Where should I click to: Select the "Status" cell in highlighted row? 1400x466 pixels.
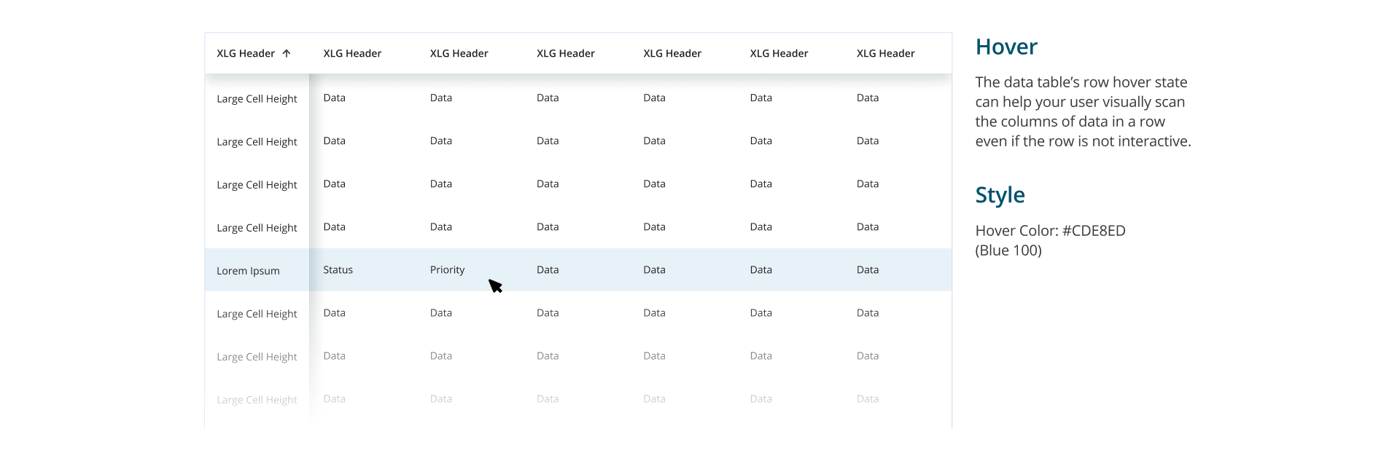[x=338, y=270]
